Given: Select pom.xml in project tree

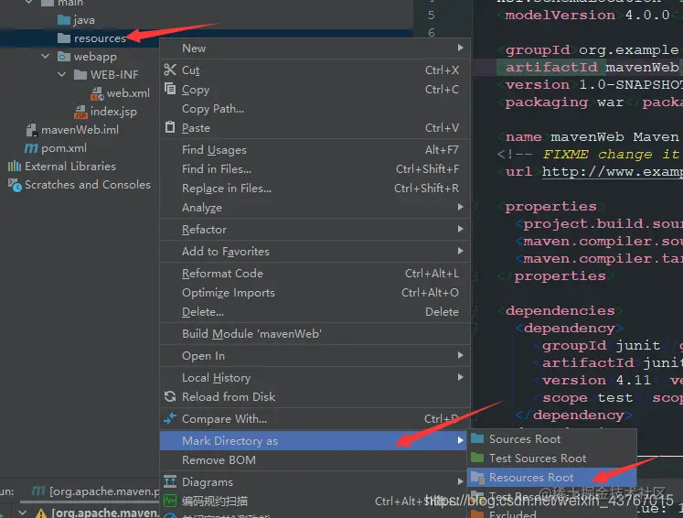Looking at the screenshot, I should (x=64, y=148).
